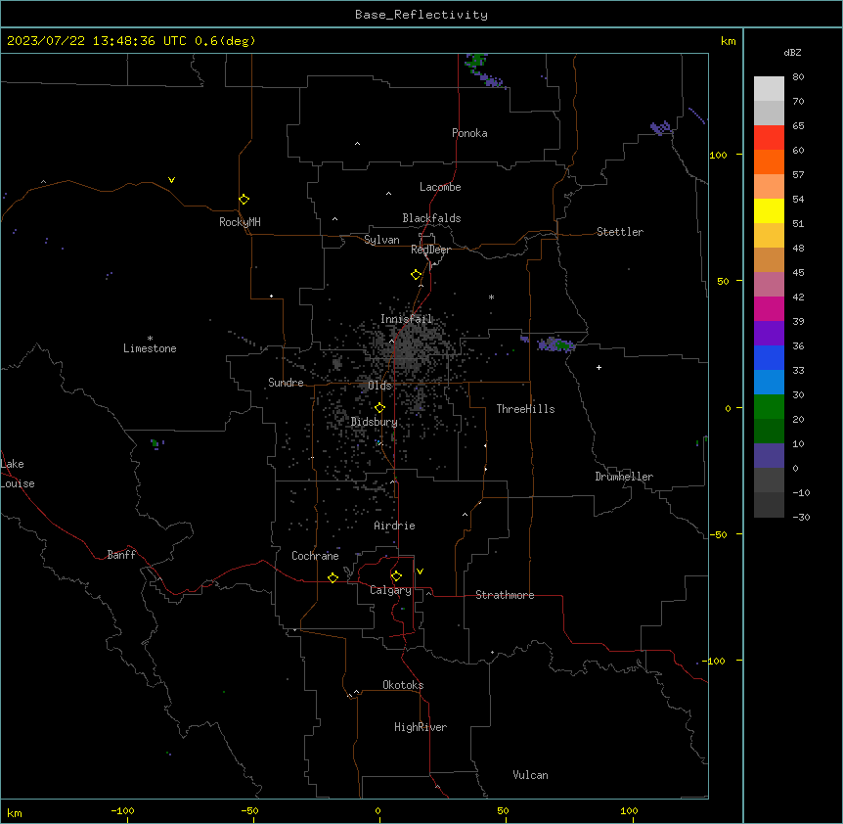Click the yellow V marker northwest of RockyMH

pos(171,180)
